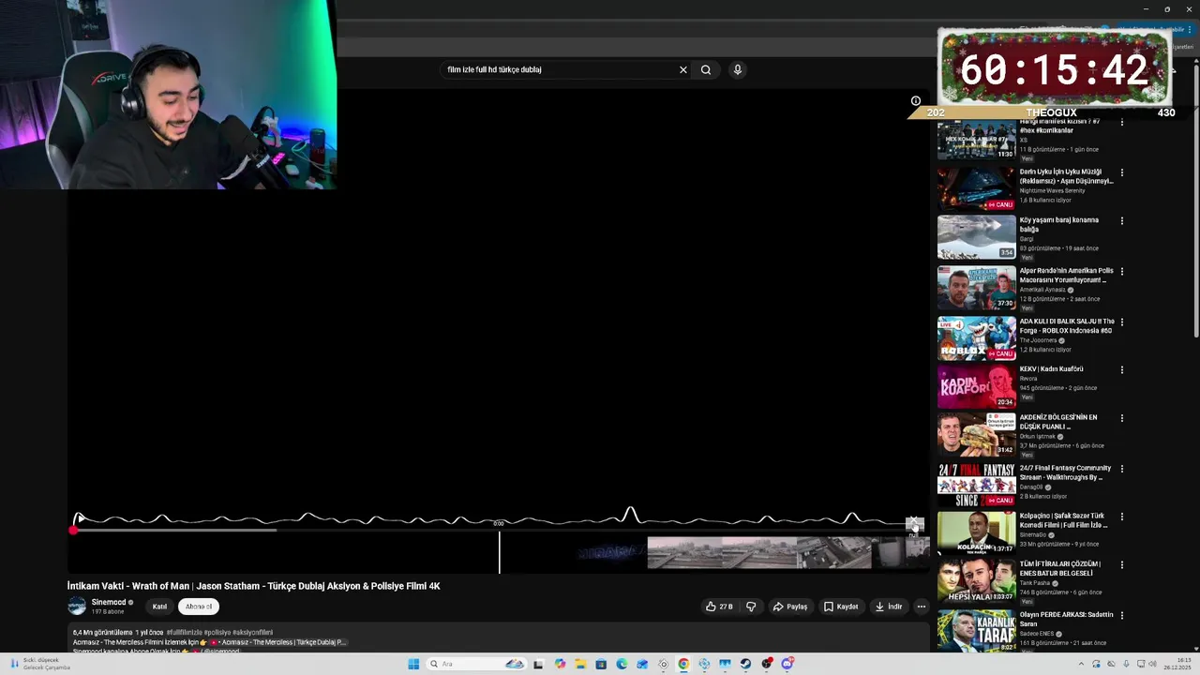The width and height of the screenshot is (1200, 675).
Task: Open the Sinemood channel name link
Action: point(109,602)
